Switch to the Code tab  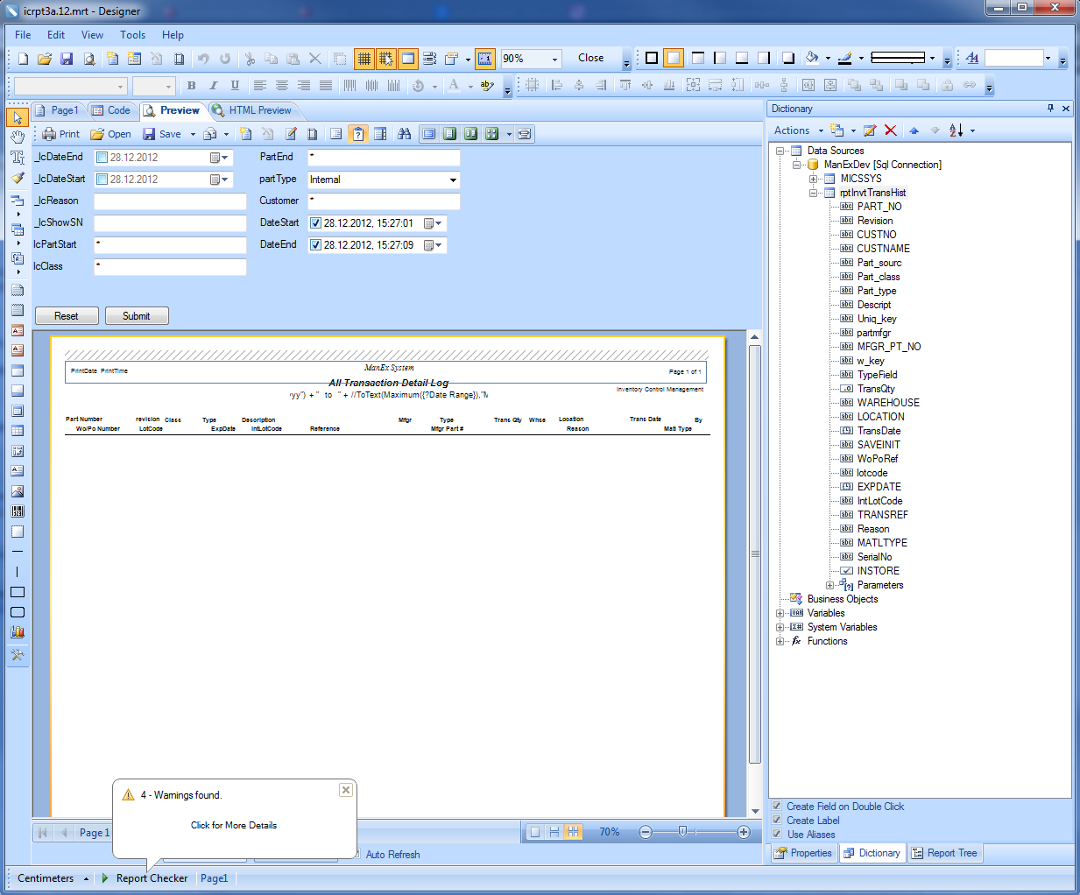pyautogui.click(x=111, y=110)
